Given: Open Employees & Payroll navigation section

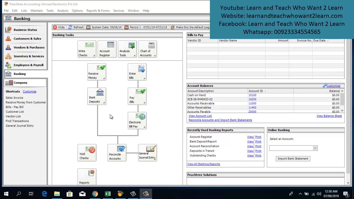Looking at the screenshot, I should click(25, 65).
